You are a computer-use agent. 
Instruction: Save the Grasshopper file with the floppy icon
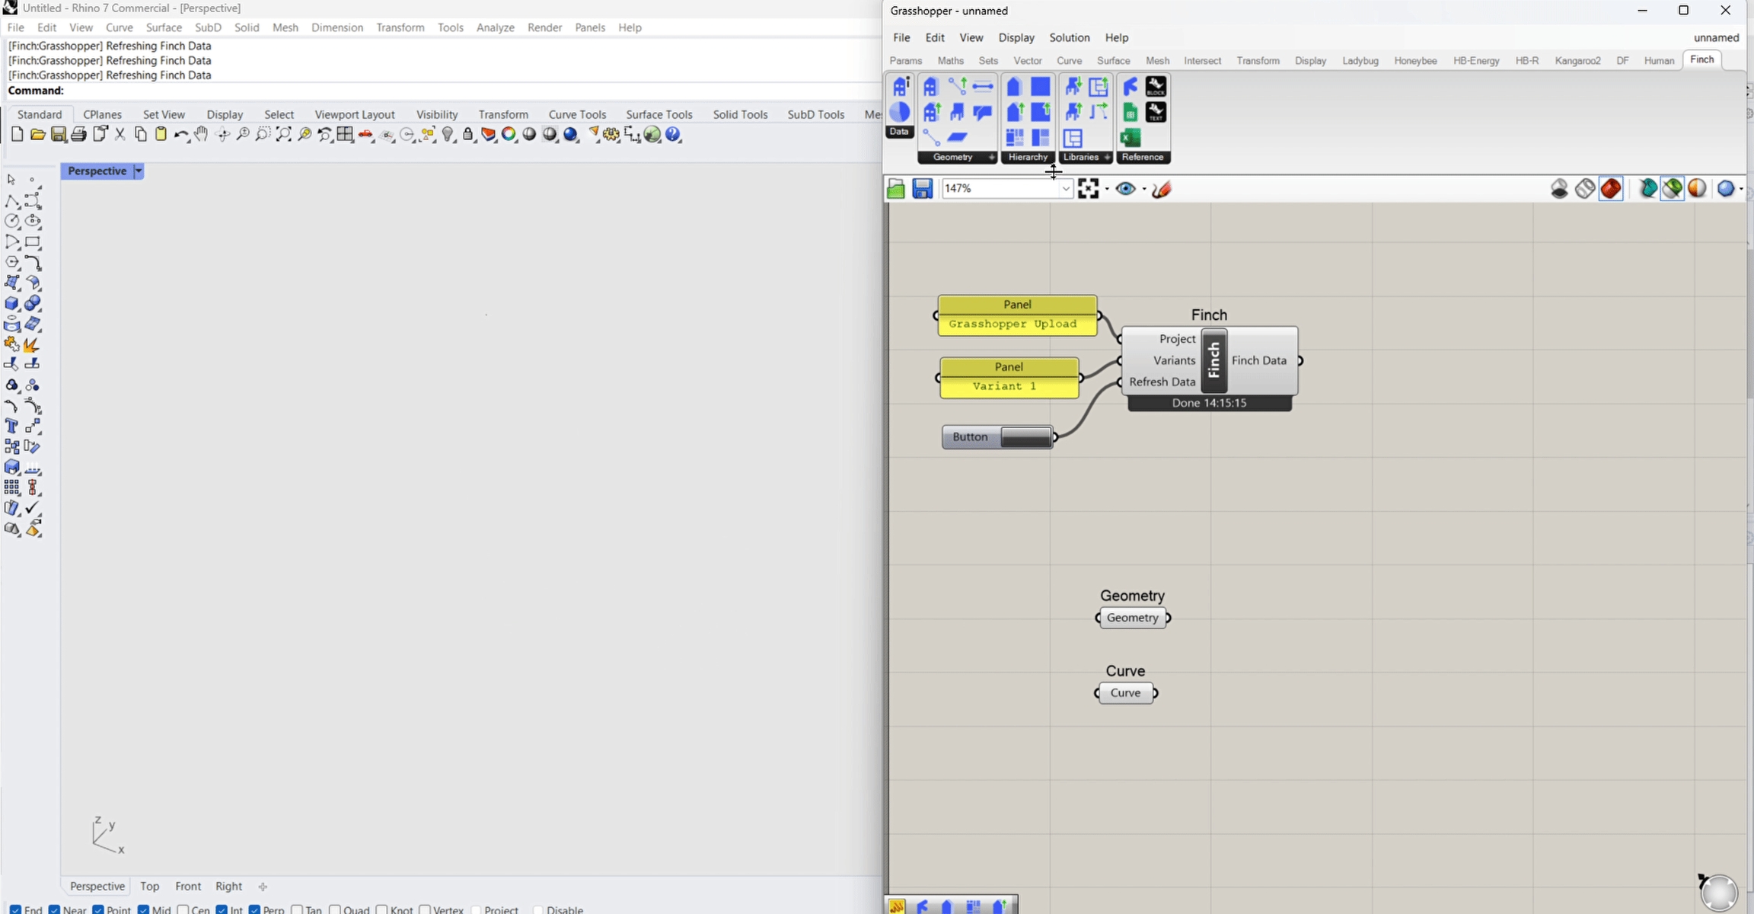[922, 189]
